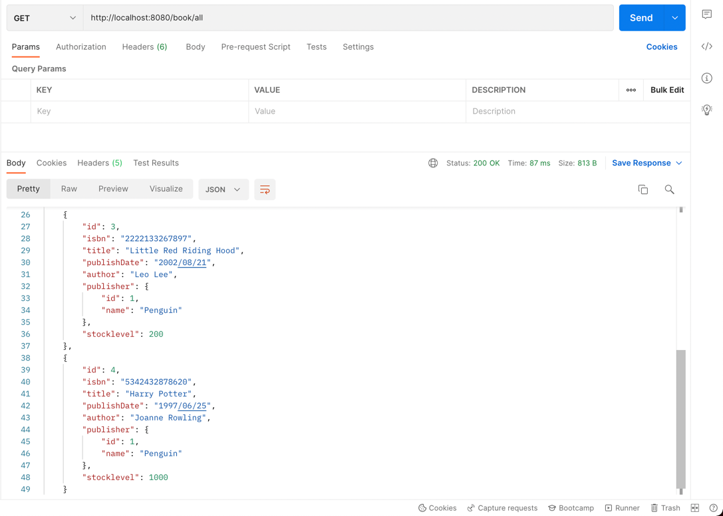Open the request Body tab
This screenshot has width=723, height=516.
point(195,47)
